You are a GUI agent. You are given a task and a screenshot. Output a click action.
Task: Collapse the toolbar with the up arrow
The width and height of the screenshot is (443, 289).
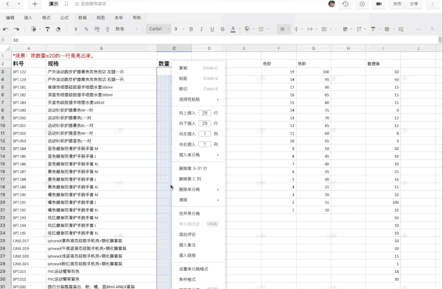(432, 29)
